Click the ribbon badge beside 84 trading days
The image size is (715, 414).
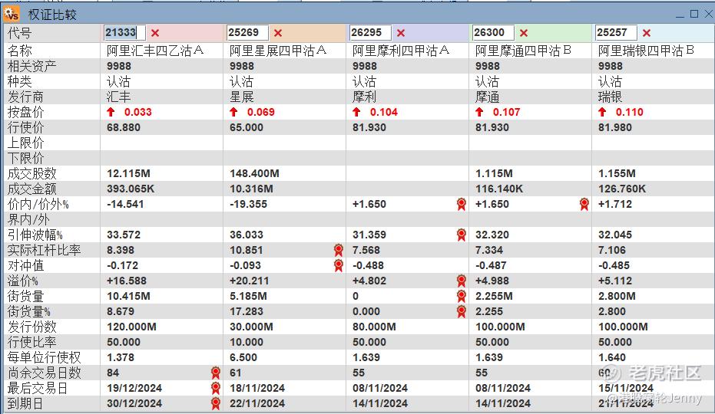click(x=216, y=373)
